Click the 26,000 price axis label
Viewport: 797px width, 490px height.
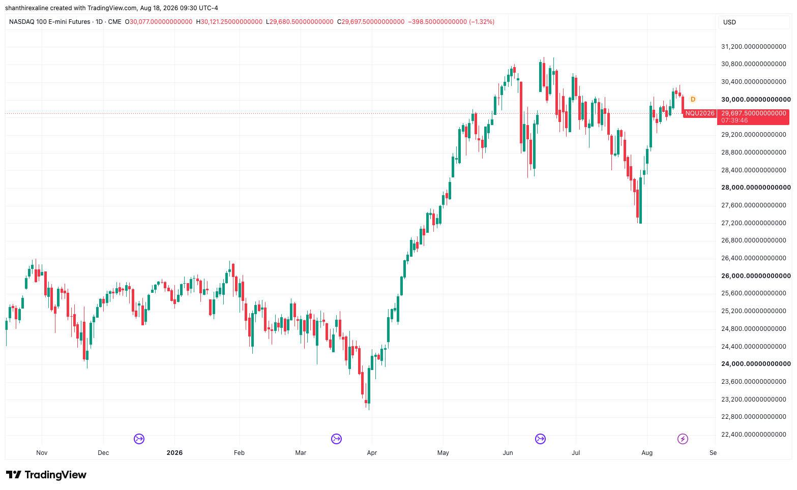tap(756, 276)
